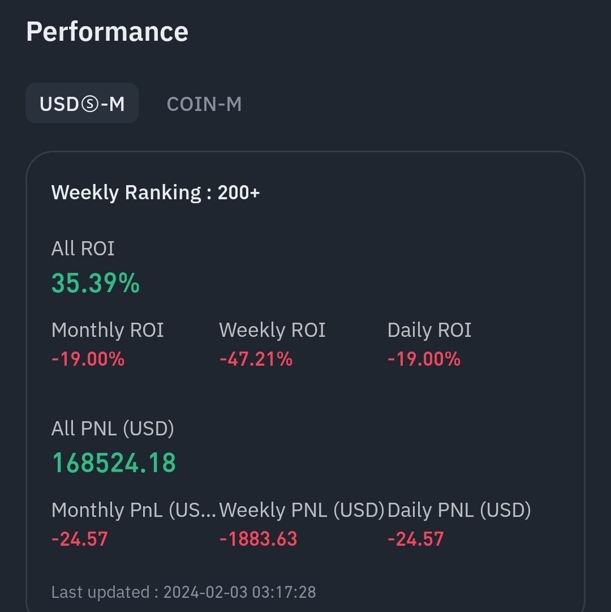Select the 35.39% All ROI value
This screenshot has height=612, width=611.
point(96,283)
